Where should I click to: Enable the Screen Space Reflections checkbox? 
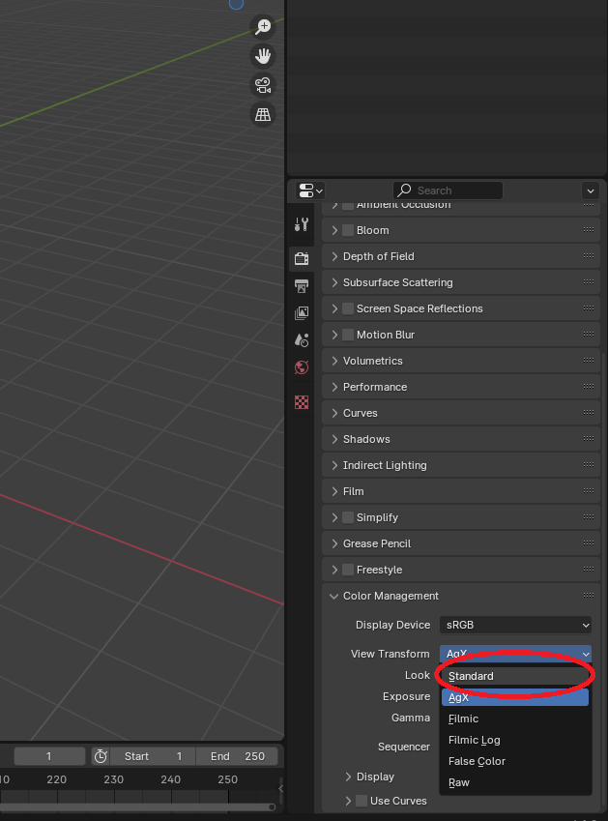pos(348,308)
